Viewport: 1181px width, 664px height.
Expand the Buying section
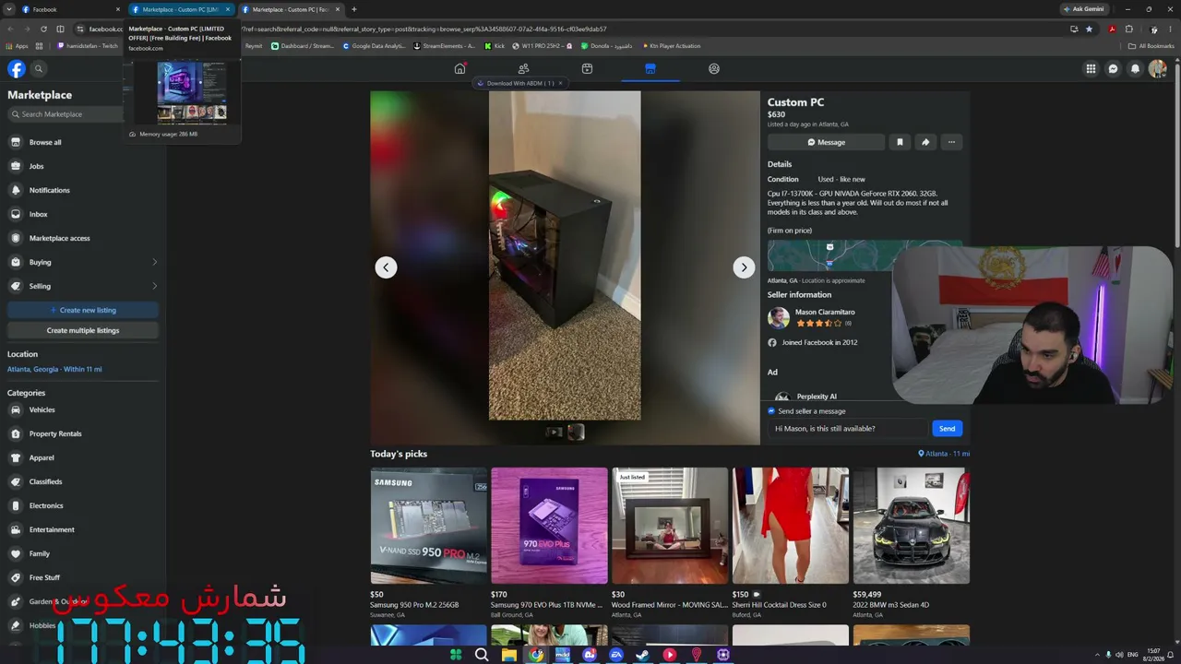[x=83, y=262]
